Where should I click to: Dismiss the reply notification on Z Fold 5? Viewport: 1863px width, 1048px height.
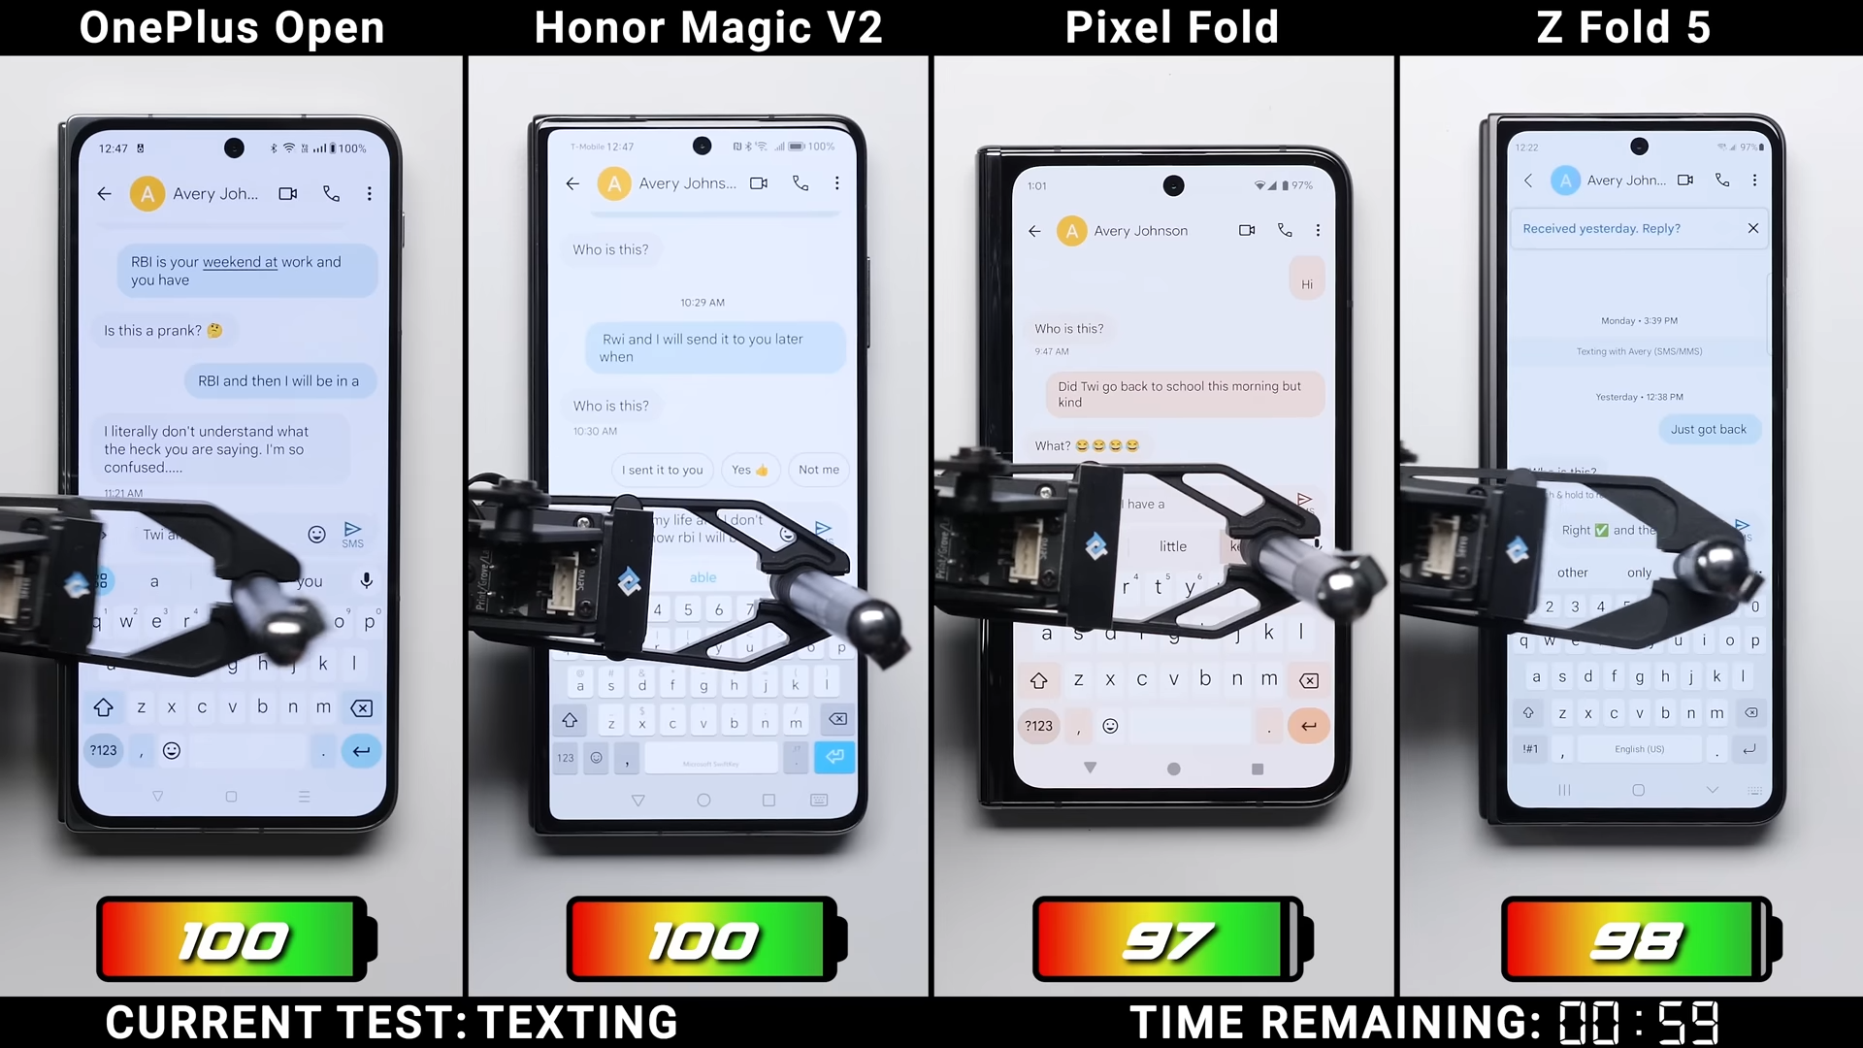pyautogui.click(x=1751, y=228)
